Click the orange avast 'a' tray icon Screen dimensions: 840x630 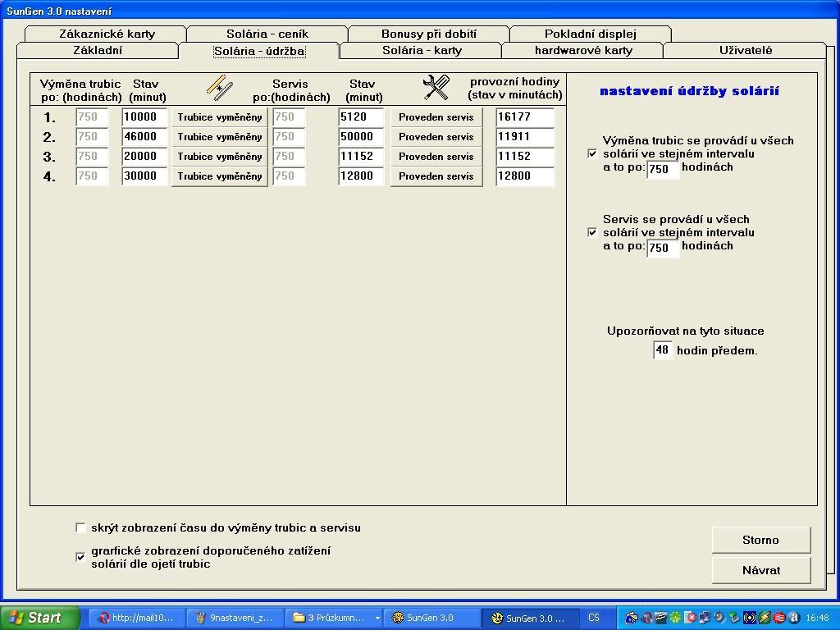794,618
